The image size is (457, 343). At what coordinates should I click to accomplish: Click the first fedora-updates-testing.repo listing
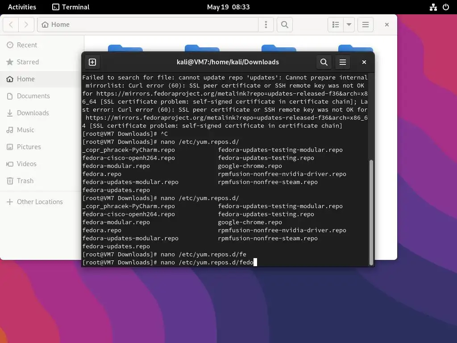pos(266,158)
